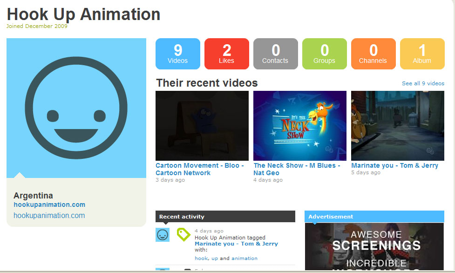Click the 'Joined December 2009' text
Screen dimensions: 455x273
click(x=37, y=26)
